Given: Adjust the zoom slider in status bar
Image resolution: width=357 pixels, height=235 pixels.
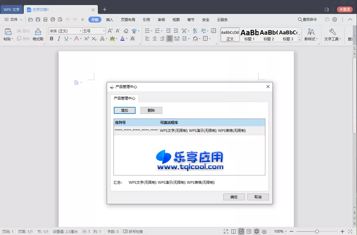Looking at the screenshot, I should click(317, 231).
